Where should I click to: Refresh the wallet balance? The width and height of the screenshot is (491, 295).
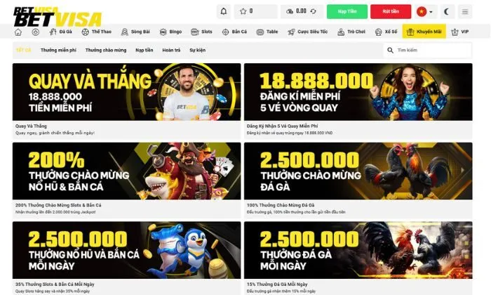(313, 12)
